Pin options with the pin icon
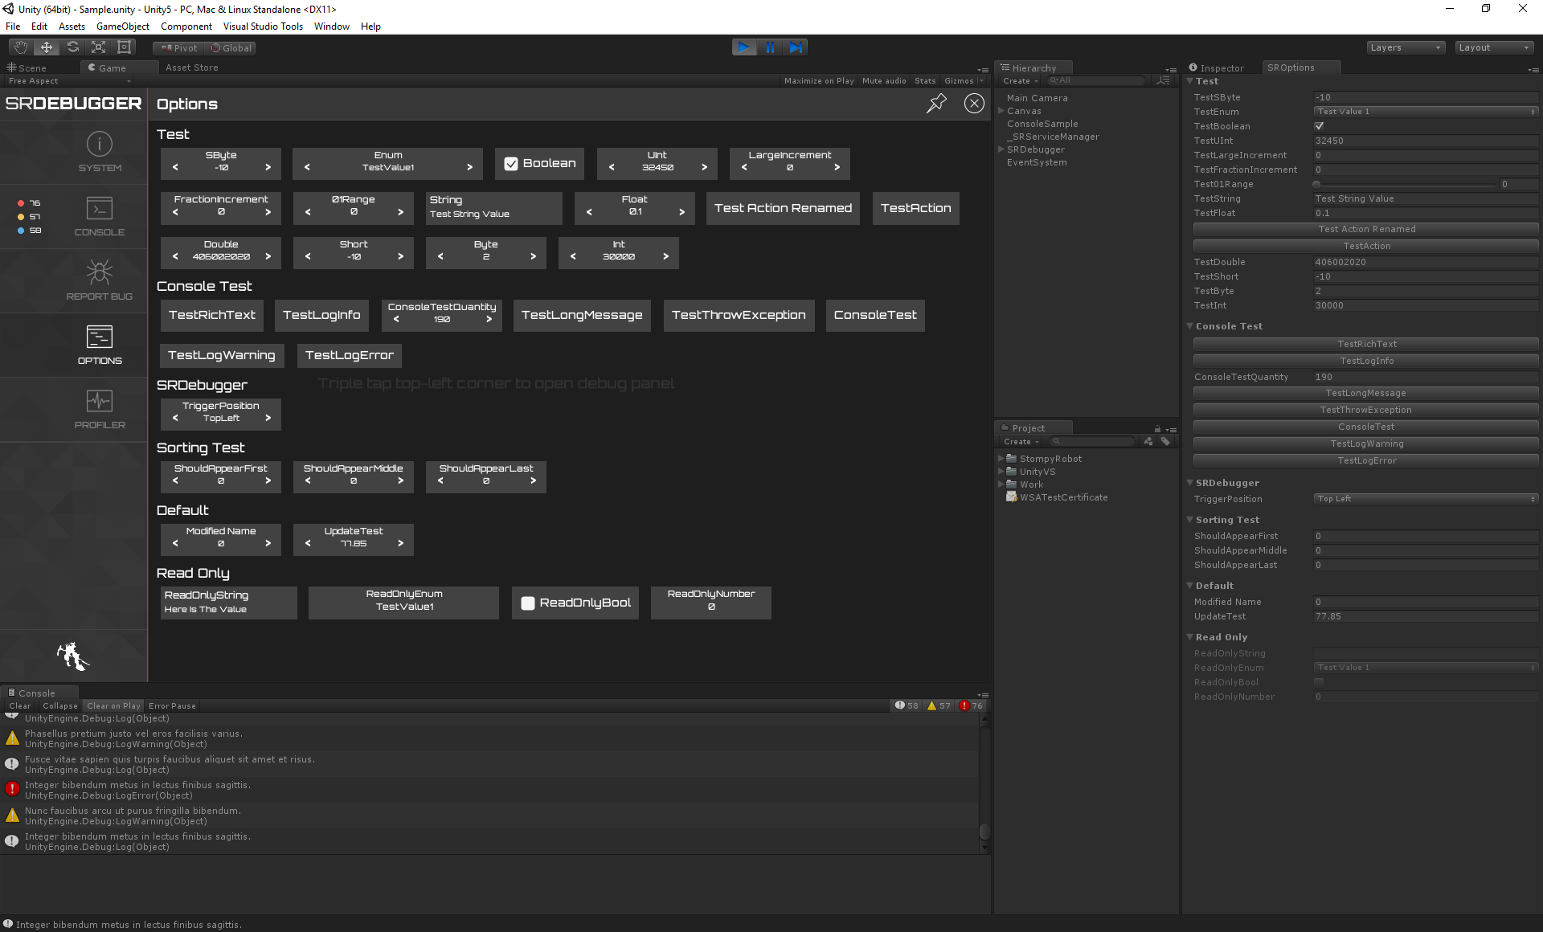1543x932 pixels. (x=936, y=103)
